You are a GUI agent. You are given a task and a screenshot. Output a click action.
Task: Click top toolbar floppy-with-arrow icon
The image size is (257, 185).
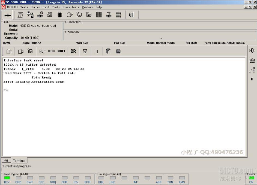[x=79, y=14]
